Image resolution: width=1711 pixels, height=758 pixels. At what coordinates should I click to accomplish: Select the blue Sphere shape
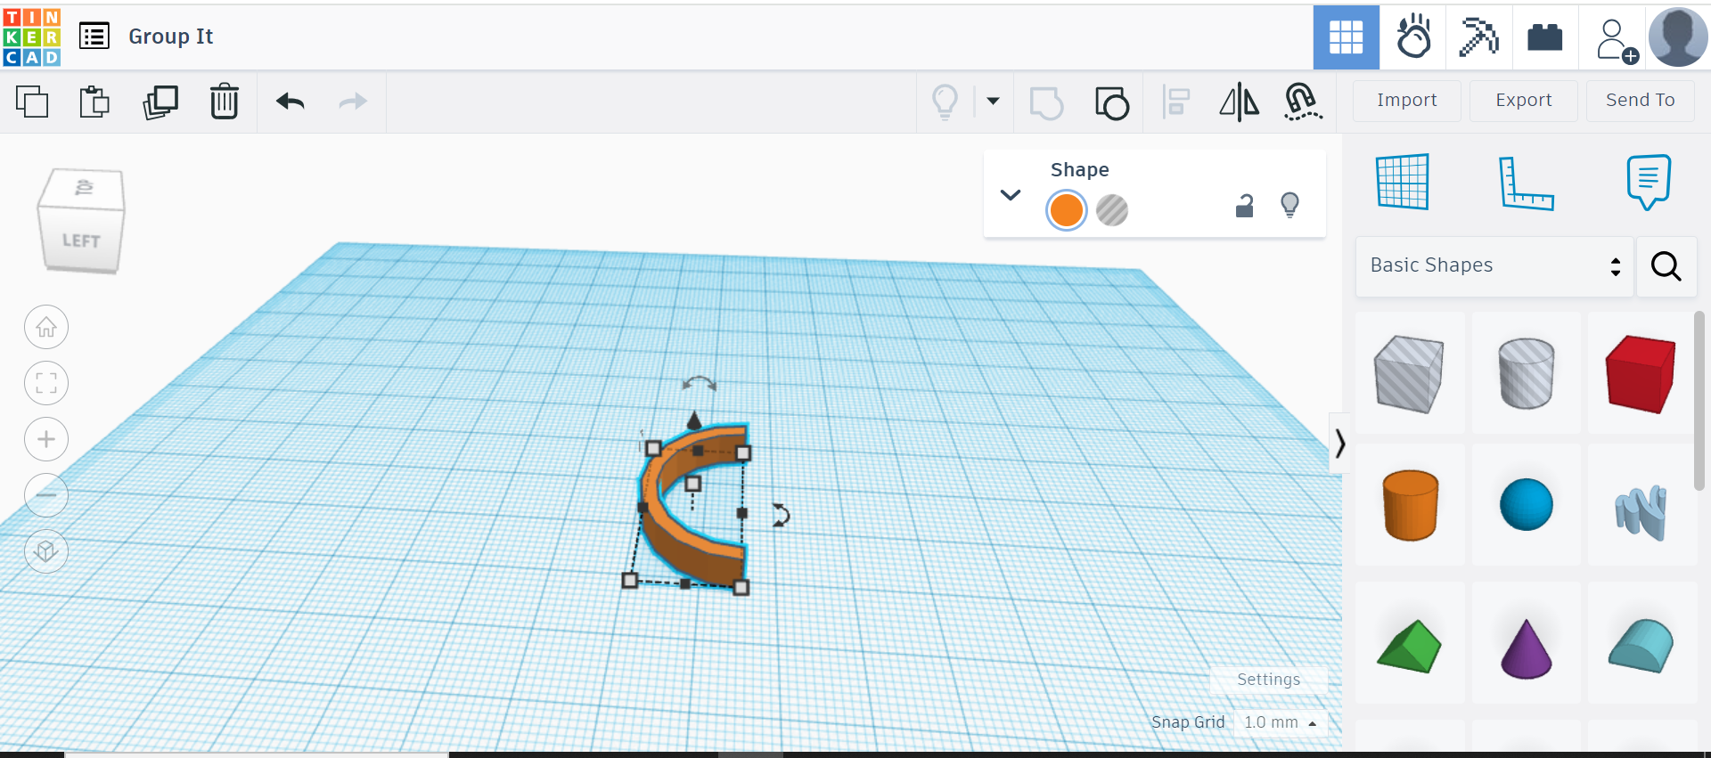[x=1526, y=504]
